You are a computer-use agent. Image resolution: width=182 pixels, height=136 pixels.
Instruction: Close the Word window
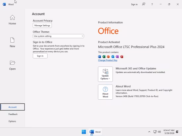coord(178,4)
